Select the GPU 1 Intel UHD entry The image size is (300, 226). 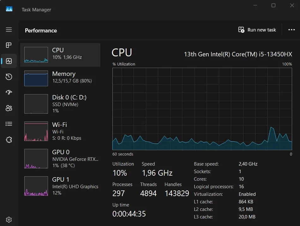pyautogui.click(x=60, y=186)
